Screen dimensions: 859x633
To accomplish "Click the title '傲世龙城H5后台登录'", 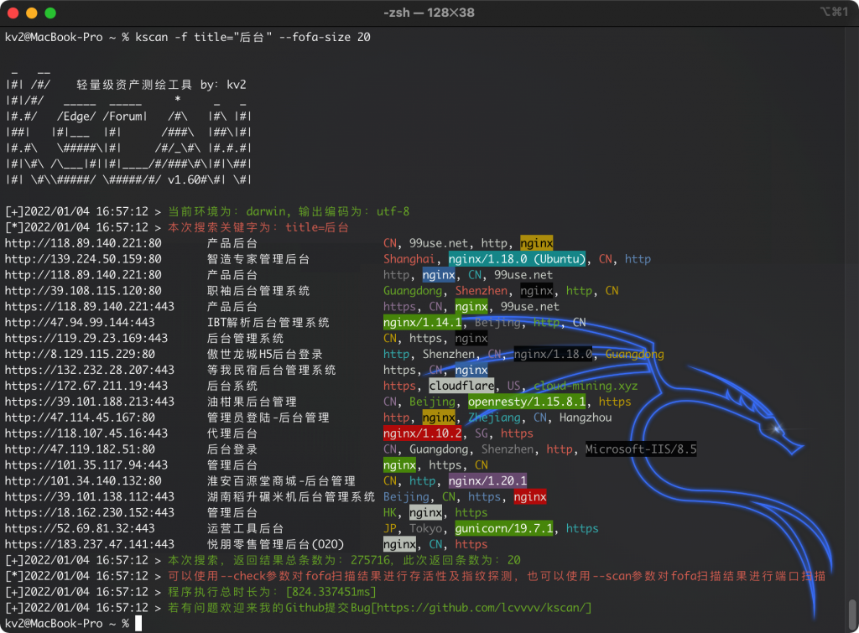I will pyautogui.click(x=265, y=355).
